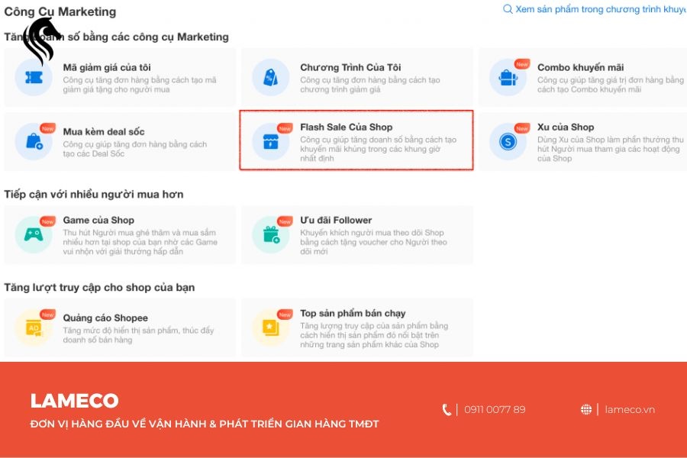
Task: Click the description under Quảng cáo Shopee
Action: pos(138,335)
